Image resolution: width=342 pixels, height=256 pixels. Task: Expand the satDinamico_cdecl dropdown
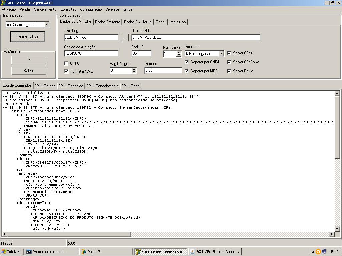coord(47,25)
